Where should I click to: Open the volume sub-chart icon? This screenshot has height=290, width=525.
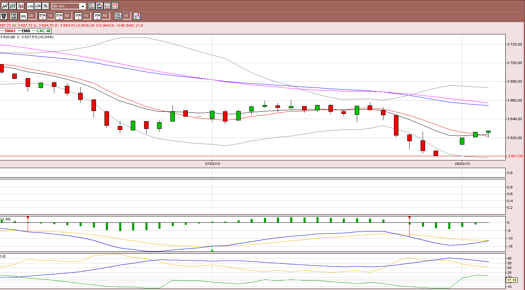pos(107,6)
